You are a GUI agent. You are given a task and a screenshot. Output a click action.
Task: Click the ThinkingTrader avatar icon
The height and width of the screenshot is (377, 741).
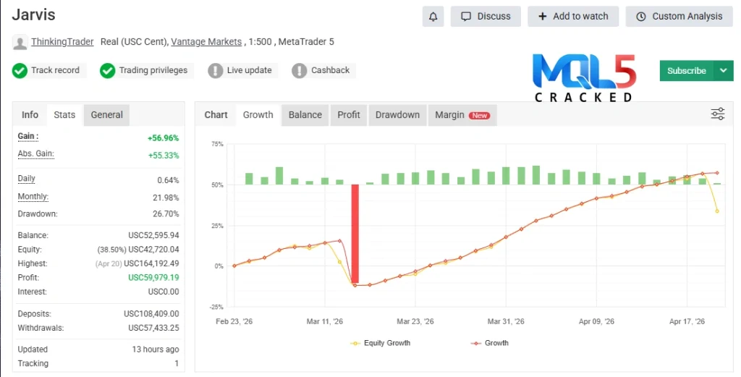coord(20,43)
